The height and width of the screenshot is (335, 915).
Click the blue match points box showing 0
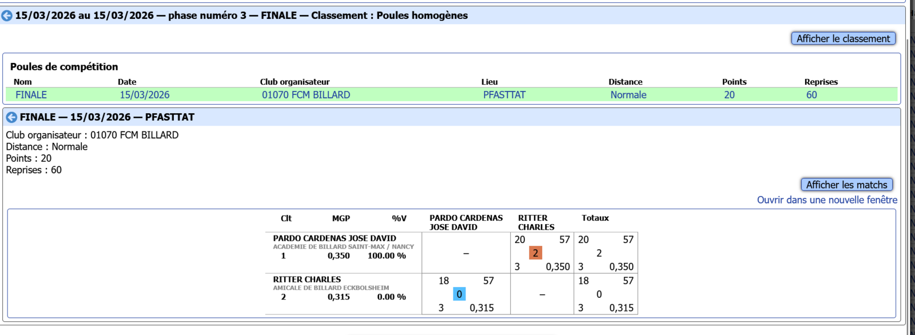pos(459,294)
